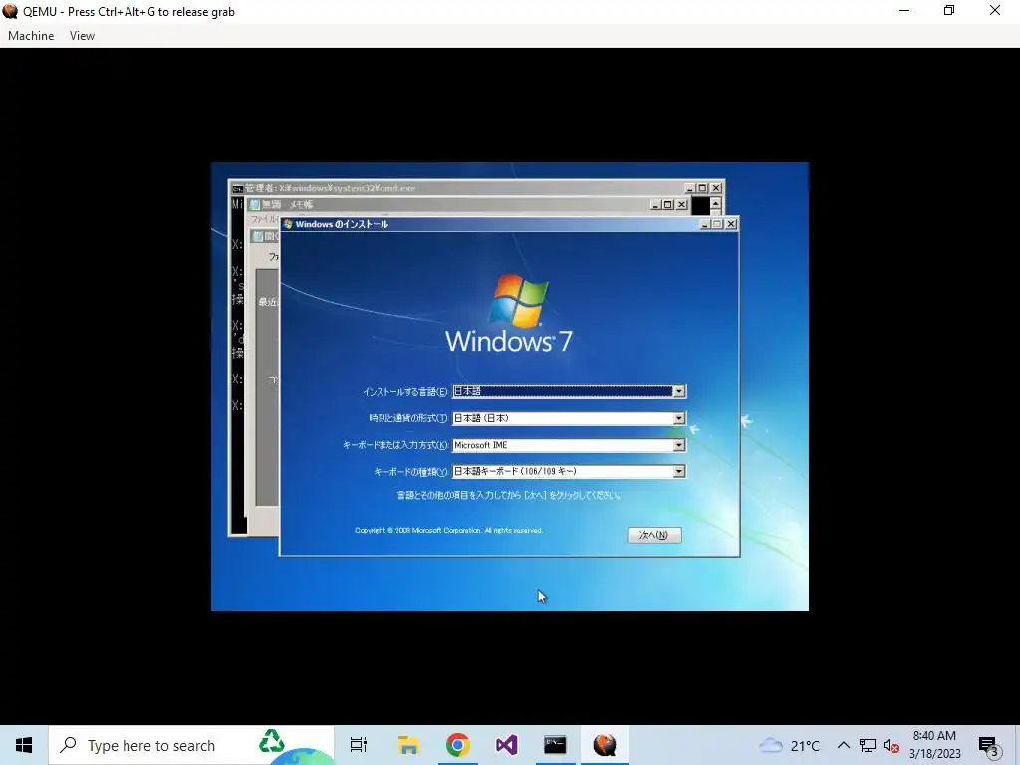Switch to the Command Prompt taskbar icon
This screenshot has height=765, width=1020.
[x=555, y=745]
